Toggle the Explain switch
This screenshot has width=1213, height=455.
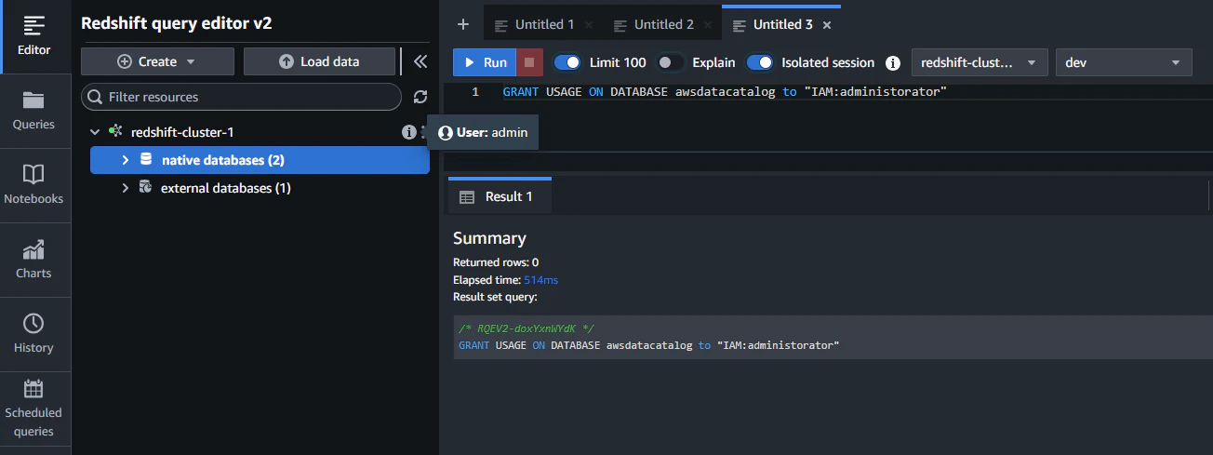pos(670,62)
